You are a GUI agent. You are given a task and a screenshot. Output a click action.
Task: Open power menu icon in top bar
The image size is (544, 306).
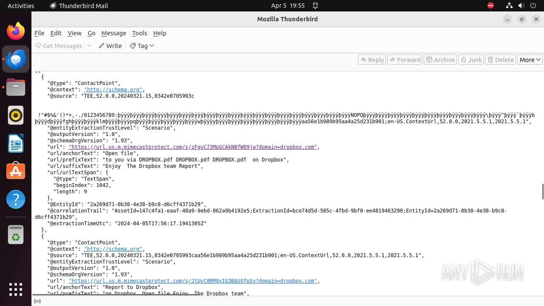coord(533,6)
